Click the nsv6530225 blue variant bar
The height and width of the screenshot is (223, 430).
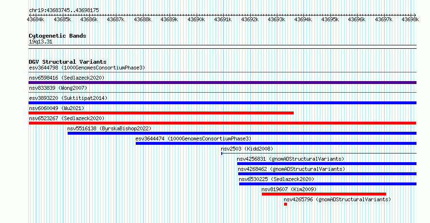tap(328, 184)
